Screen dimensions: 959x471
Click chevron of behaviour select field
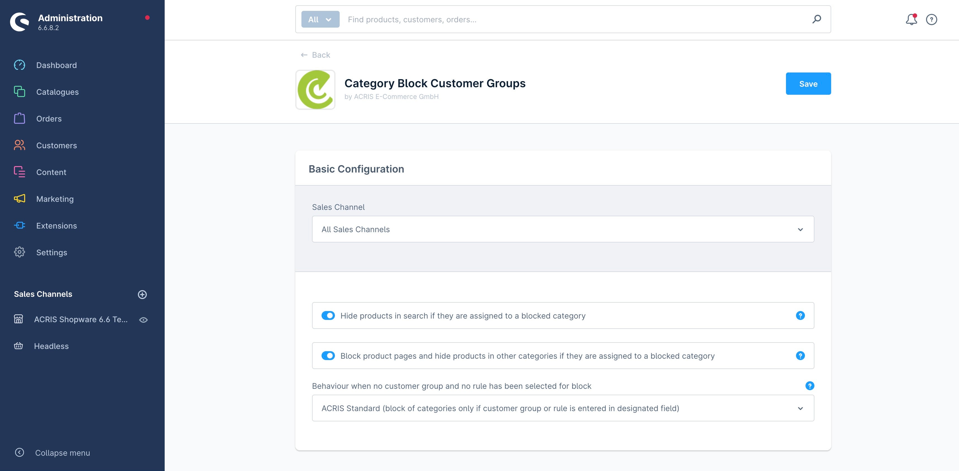point(800,409)
